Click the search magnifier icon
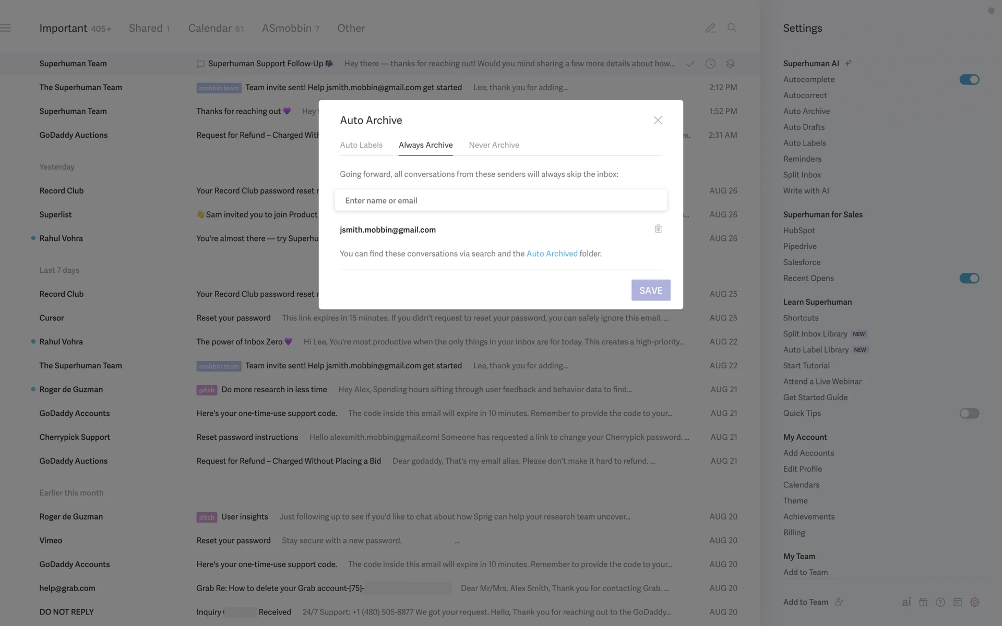1002x626 pixels. click(x=732, y=28)
